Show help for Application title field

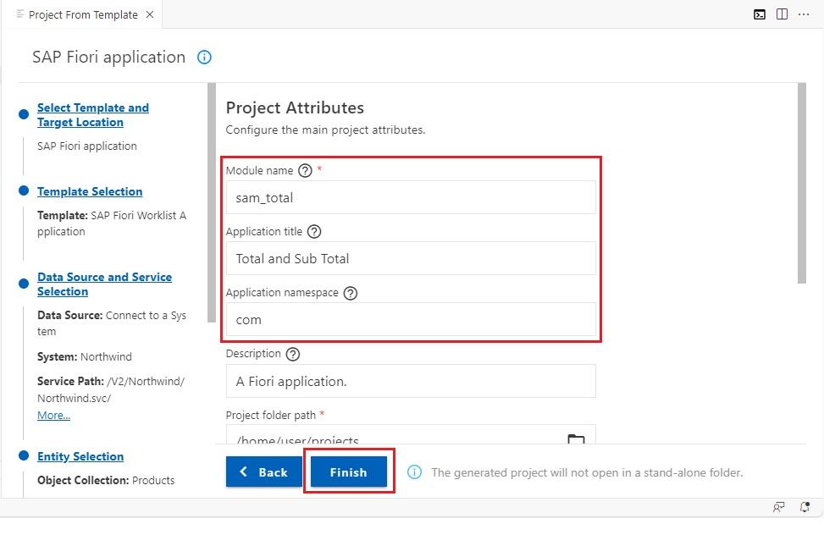click(314, 232)
